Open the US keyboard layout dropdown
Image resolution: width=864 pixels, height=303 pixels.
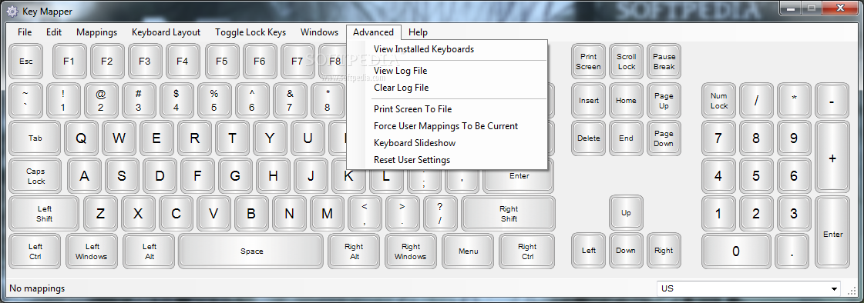749,288
